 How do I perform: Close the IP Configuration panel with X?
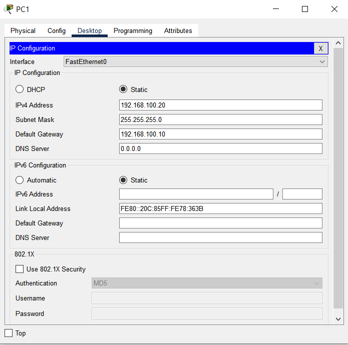(x=320, y=48)
